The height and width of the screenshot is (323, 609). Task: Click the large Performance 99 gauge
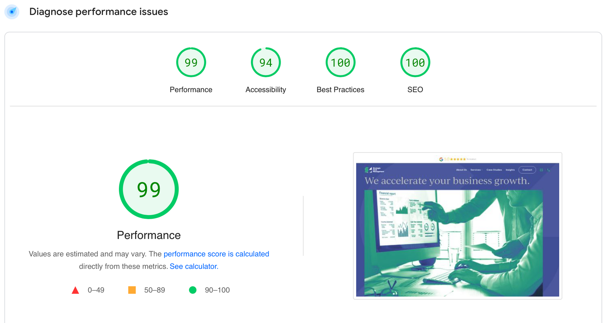coord(149,189)
